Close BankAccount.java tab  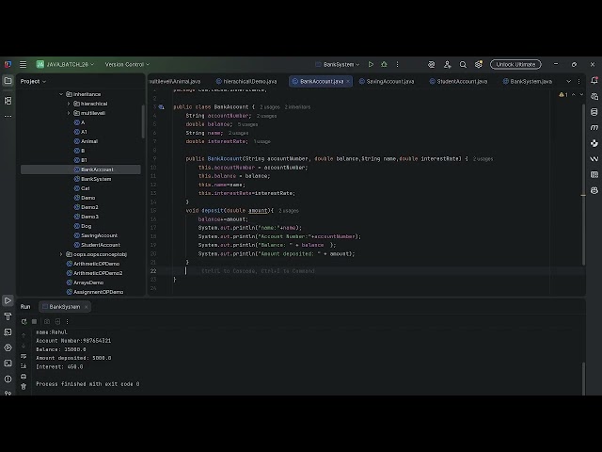point(348,82)
